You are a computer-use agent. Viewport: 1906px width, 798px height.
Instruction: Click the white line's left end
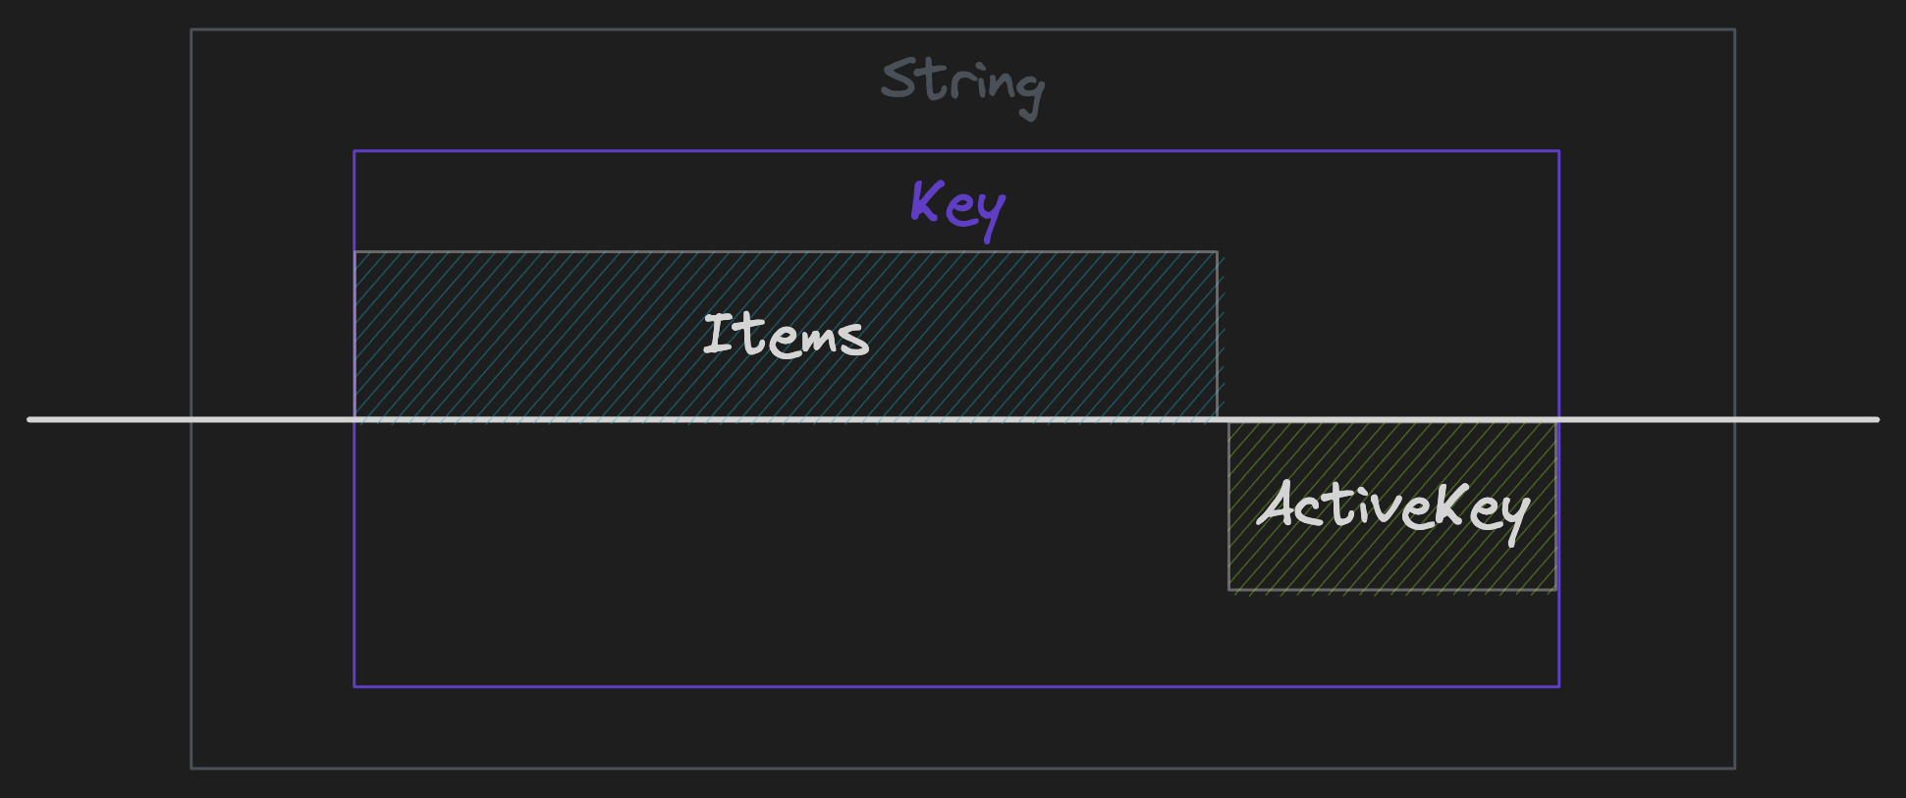point(32,419)
